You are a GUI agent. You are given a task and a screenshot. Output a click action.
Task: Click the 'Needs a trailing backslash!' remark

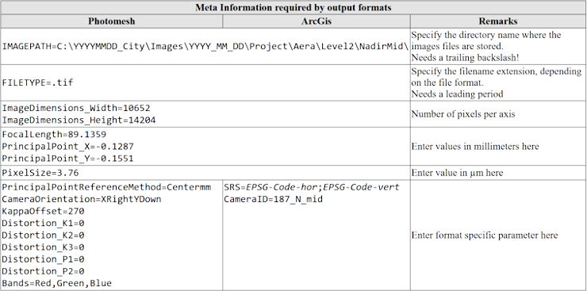point(465,58)
